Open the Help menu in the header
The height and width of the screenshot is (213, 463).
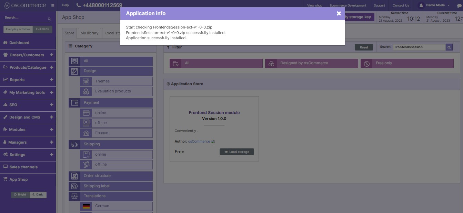(65, 5)
